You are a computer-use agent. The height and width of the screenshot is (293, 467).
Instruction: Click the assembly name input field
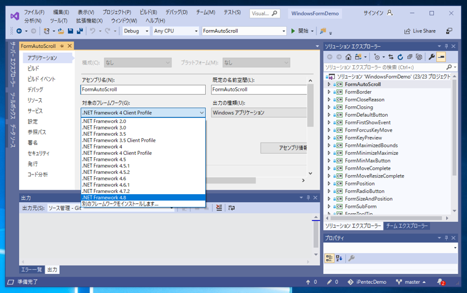[143, 90]
